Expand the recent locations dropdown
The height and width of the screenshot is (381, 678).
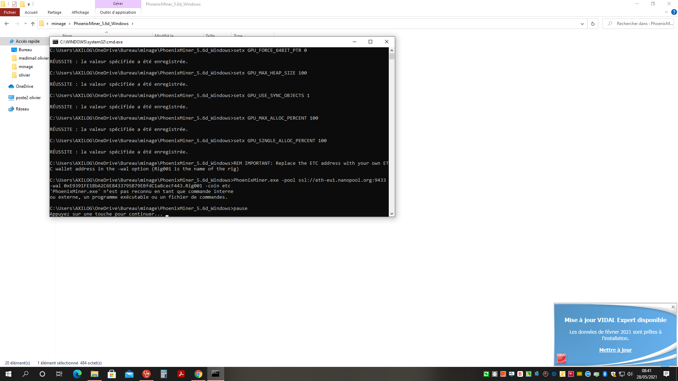(x=25, y=24)
